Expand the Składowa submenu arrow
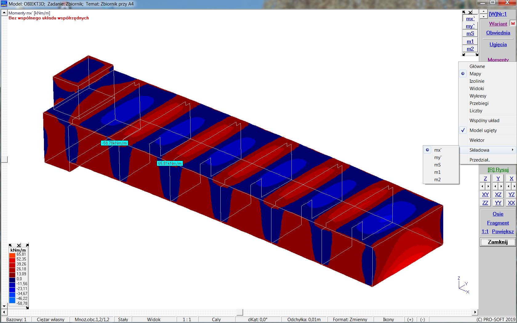The image size is (517, 323). pyautogui.click(x=512, y=150)
